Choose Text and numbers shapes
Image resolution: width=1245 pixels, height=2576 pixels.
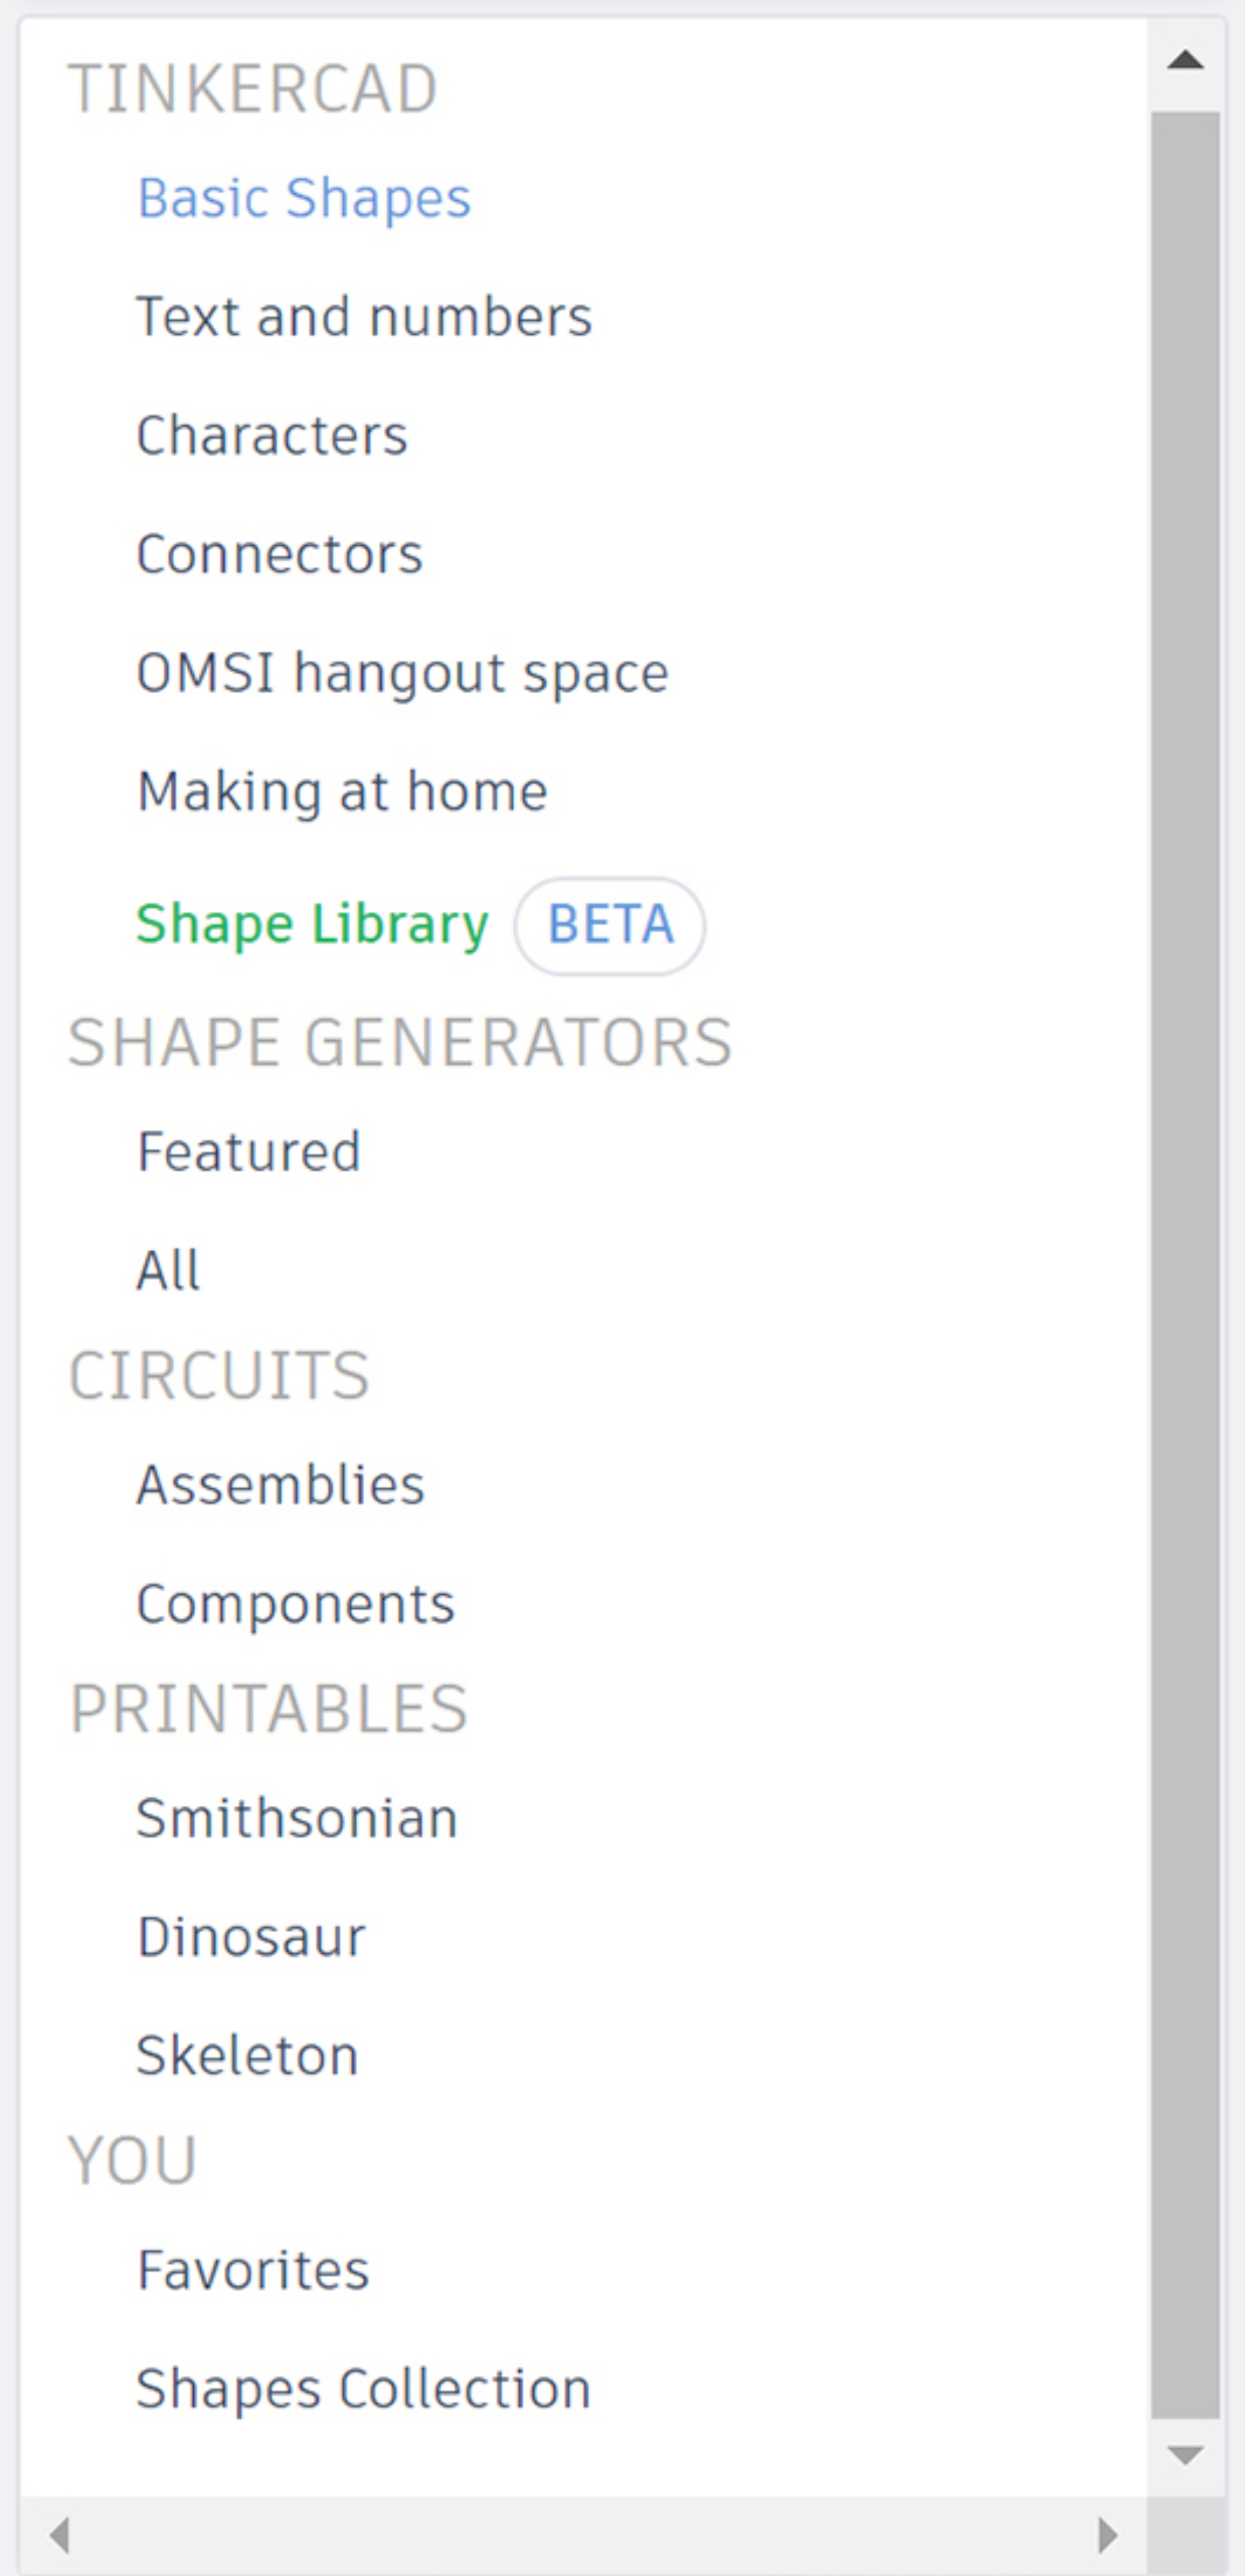[x=363, y=317]
